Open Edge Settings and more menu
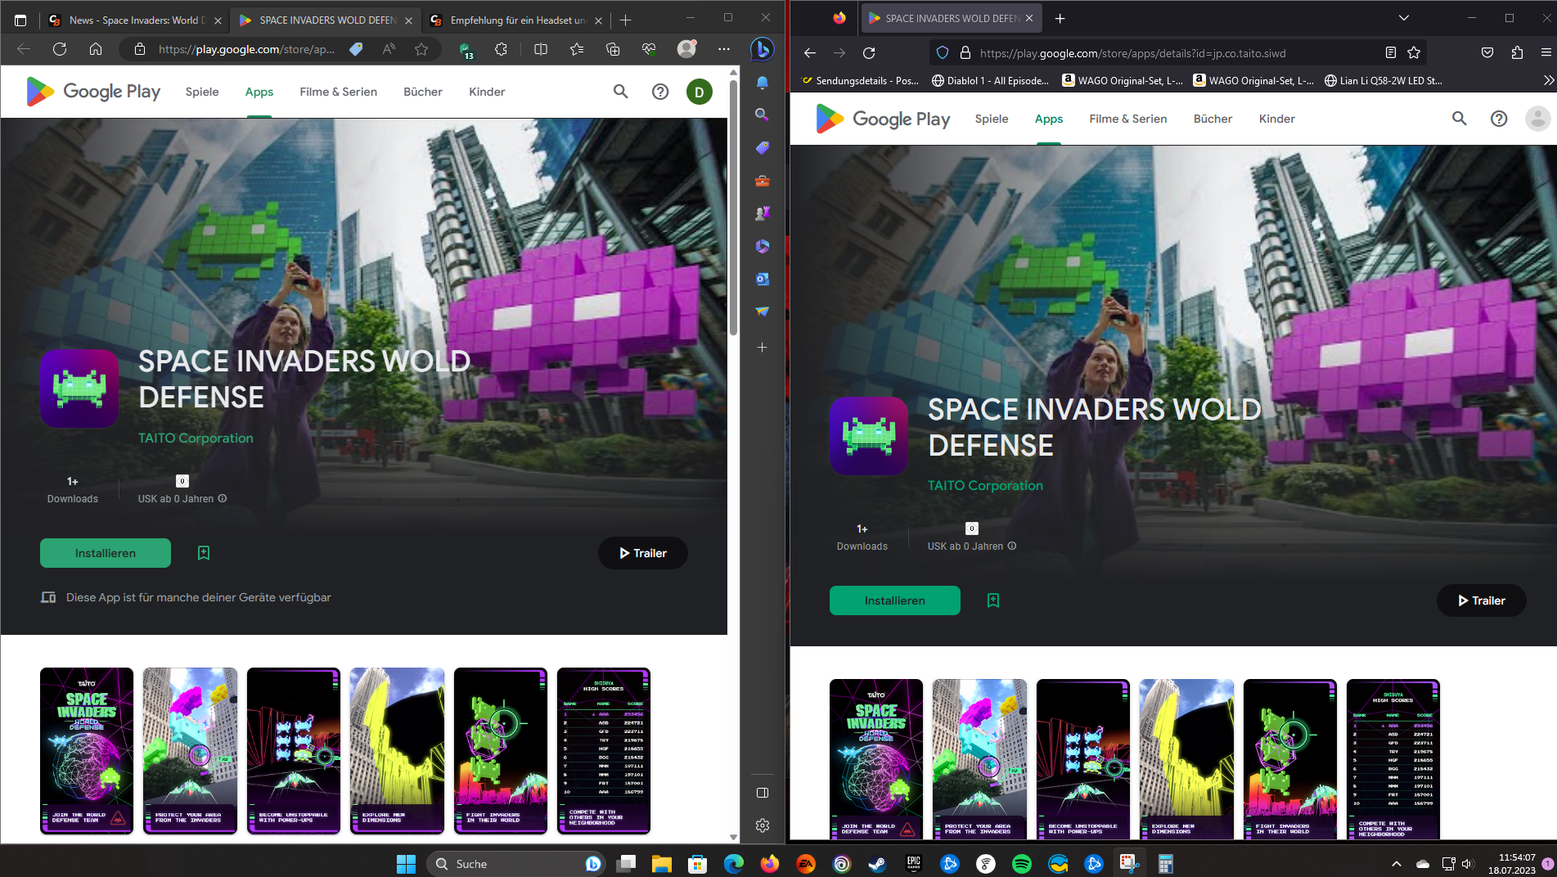The image size is (1557, 877). [x=724, y=49]
